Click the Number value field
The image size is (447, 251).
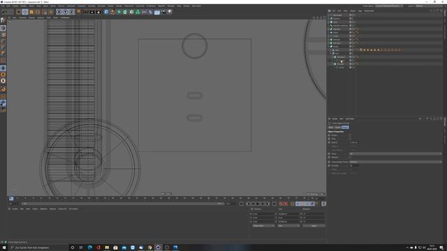pyautogui.click(x=354, y=166)
